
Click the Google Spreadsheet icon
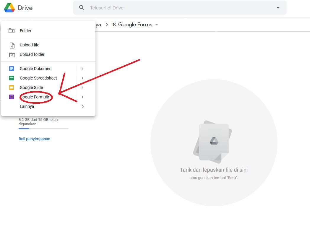(x=12, y=78)
